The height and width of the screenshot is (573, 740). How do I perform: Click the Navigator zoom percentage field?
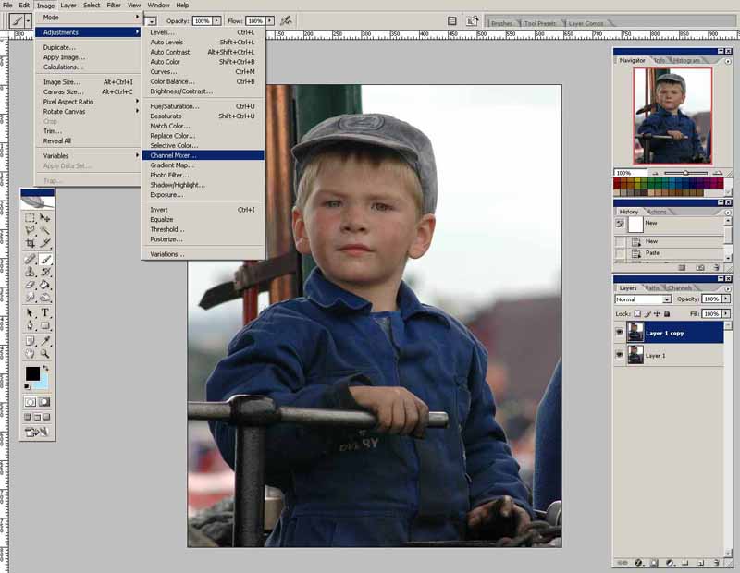click(629, 173)
